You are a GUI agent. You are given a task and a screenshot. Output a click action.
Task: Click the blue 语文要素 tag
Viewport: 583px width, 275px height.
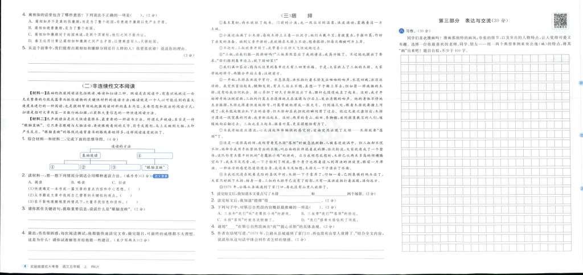161,177
